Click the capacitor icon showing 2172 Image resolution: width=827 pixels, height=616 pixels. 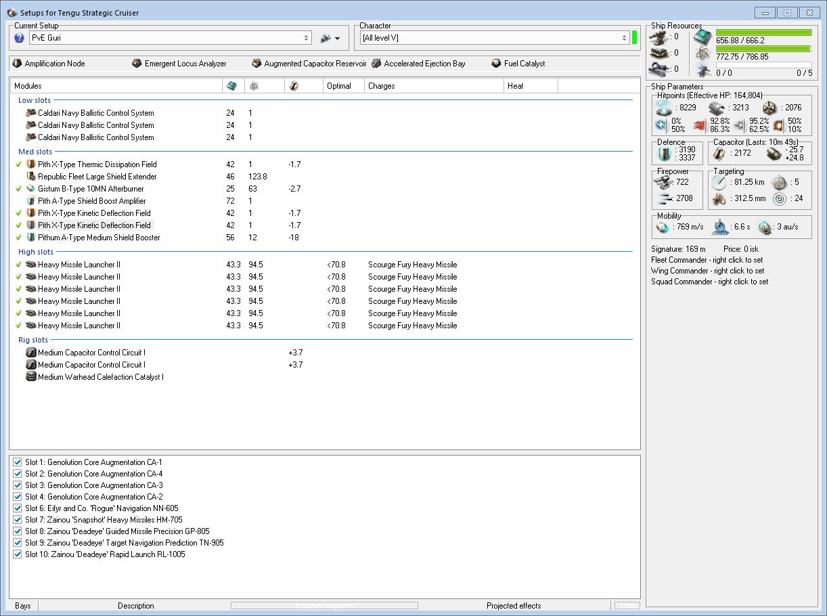coord(720,153)
